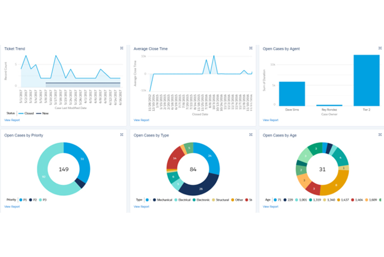Select the 229 age legend item

pos(288,200)
